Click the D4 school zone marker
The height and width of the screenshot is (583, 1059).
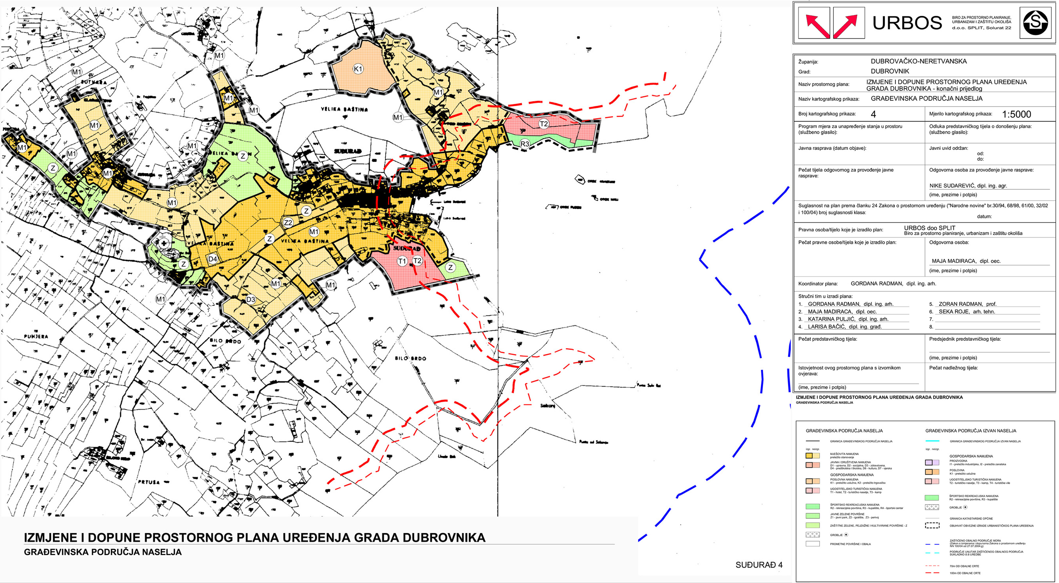click(x=213, y=259)
